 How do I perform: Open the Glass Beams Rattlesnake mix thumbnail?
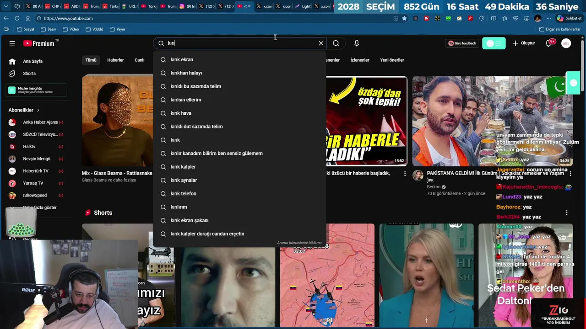pos(117,121)
